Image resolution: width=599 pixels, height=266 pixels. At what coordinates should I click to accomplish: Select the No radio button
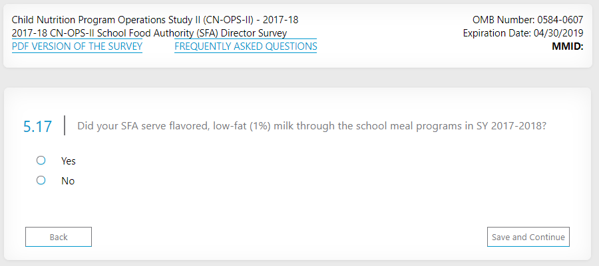(41, 180)
